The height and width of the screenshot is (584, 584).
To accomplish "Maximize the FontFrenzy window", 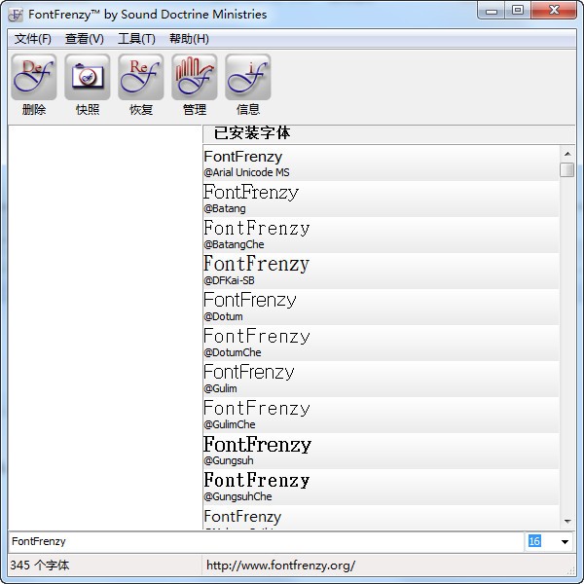I will (x=518, y=11).
